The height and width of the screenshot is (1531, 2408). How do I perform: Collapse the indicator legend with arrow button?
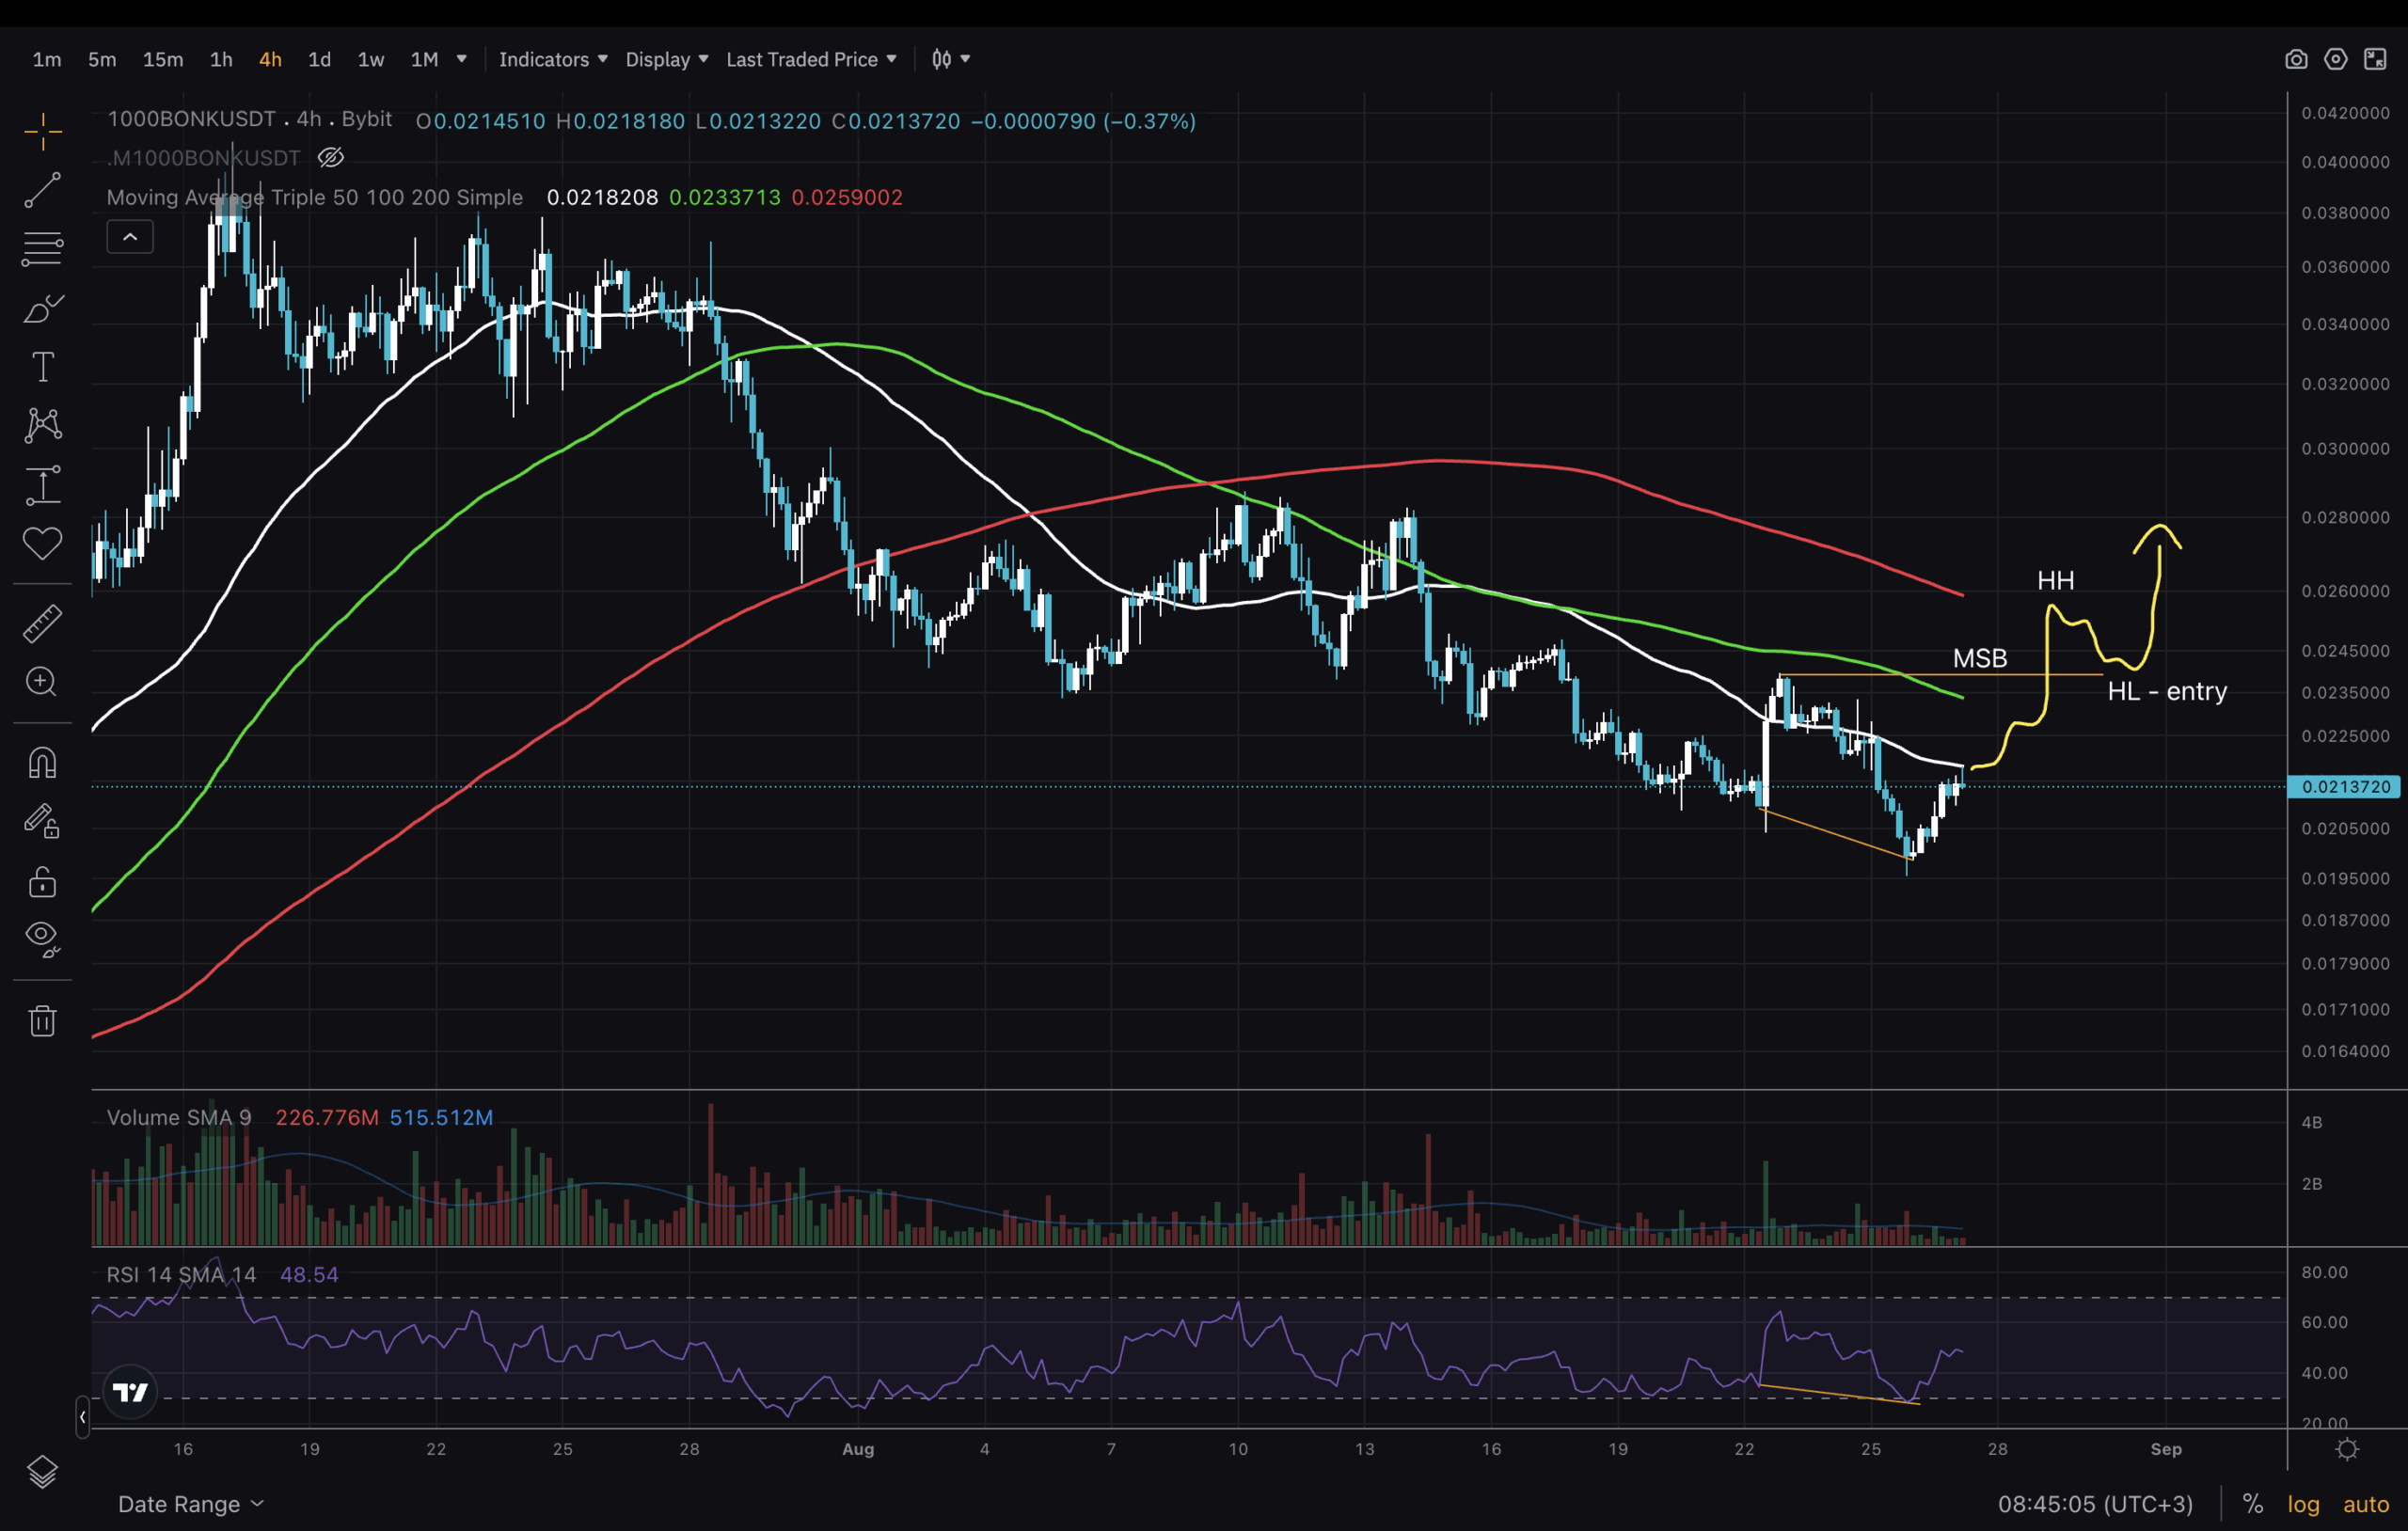130,237
